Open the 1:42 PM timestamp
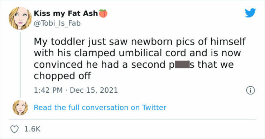The width and height of the screenshot is (265, 139). [x=48, y=90]
